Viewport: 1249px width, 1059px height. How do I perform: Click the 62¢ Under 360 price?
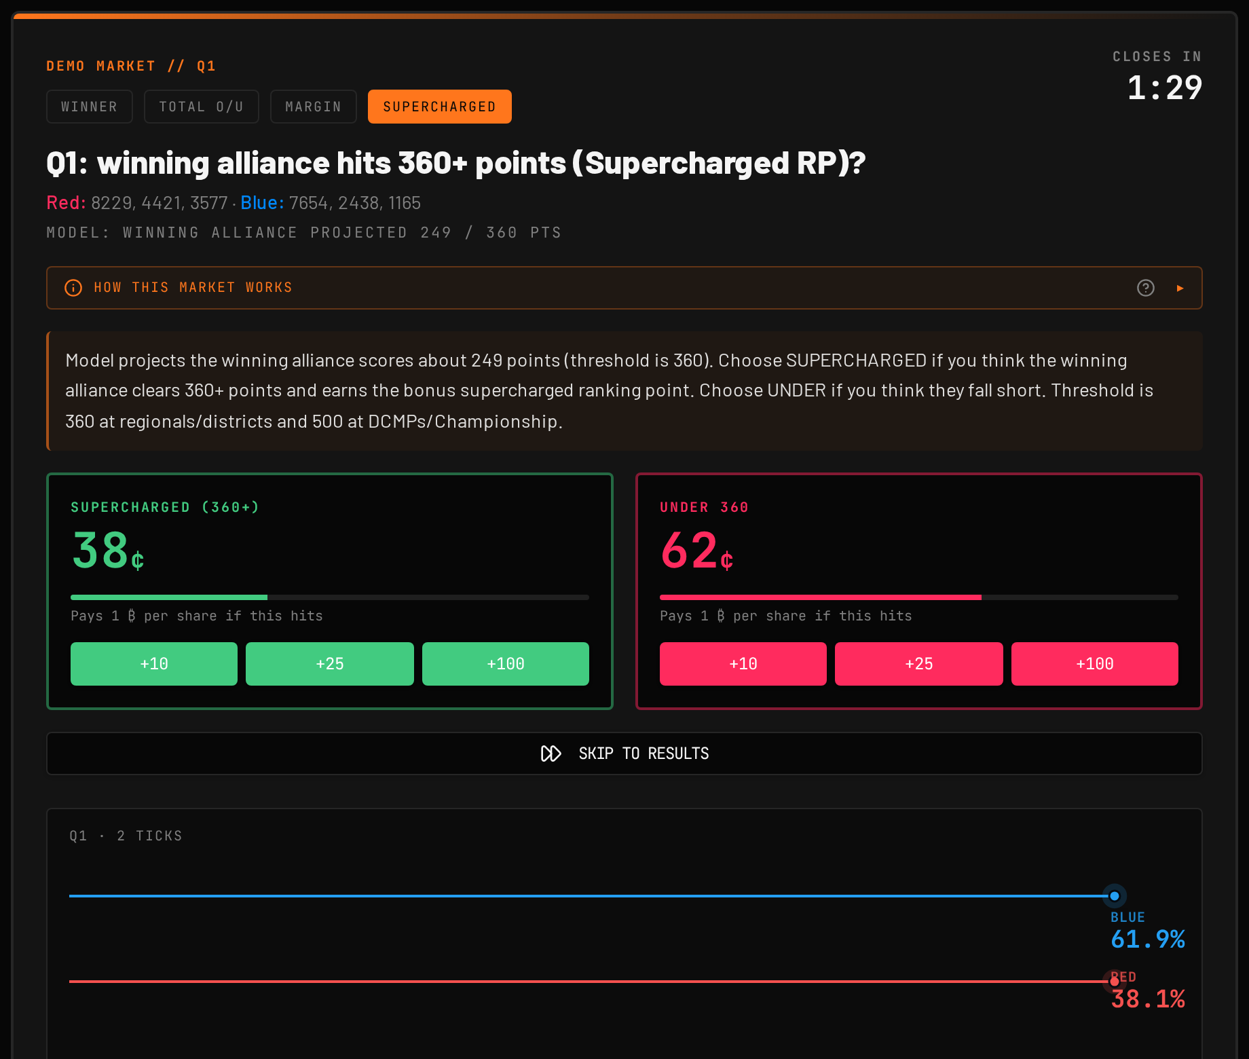[697, 551]
